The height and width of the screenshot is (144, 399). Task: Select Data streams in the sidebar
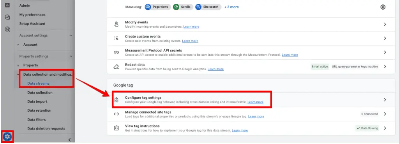tap(39, 84)
